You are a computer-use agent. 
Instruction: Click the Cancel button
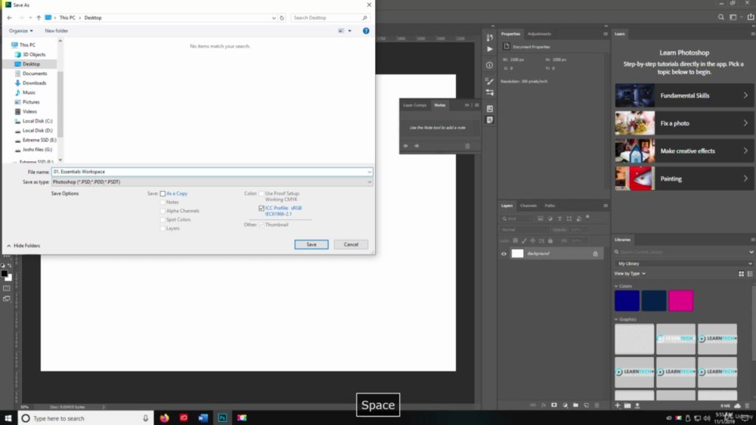[x=351, y=244]
